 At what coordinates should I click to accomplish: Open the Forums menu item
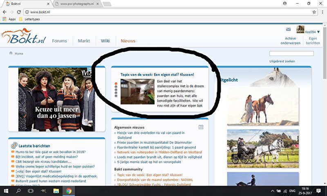59,41
